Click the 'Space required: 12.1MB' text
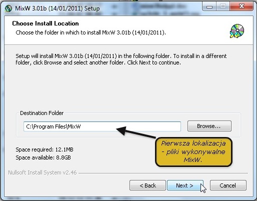 (x=44, y=149)
